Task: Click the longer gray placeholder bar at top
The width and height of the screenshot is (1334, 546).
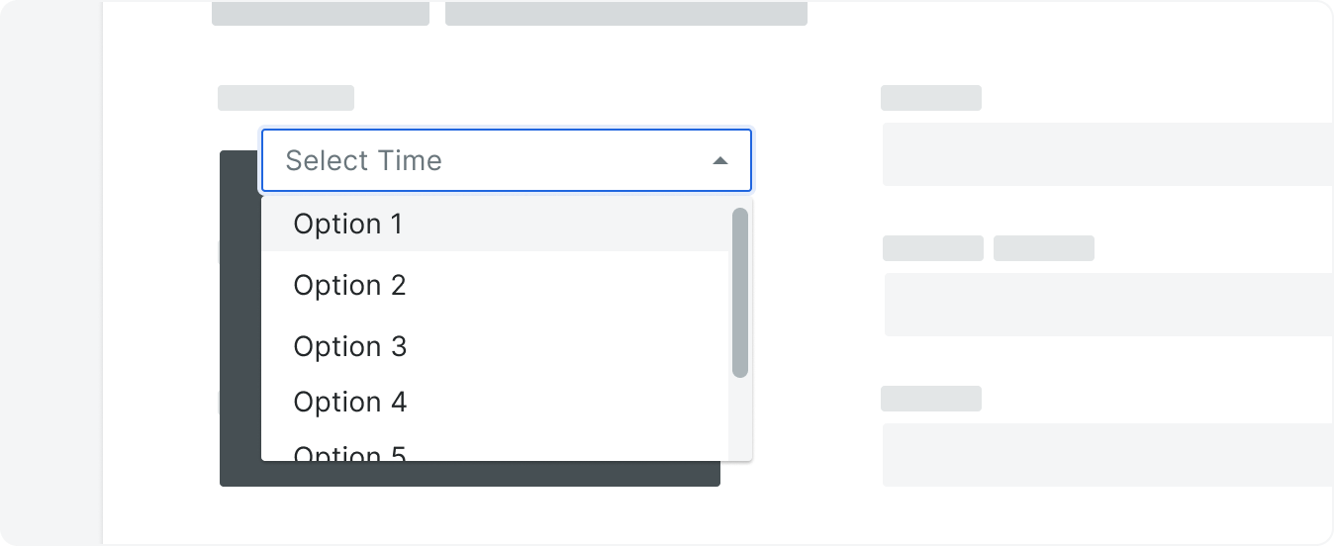Action: pos(626,13)
